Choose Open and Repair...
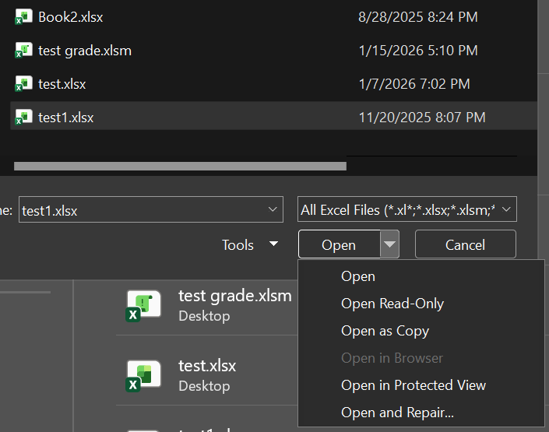This screenshot has height=432, width=549. (397, 413)
